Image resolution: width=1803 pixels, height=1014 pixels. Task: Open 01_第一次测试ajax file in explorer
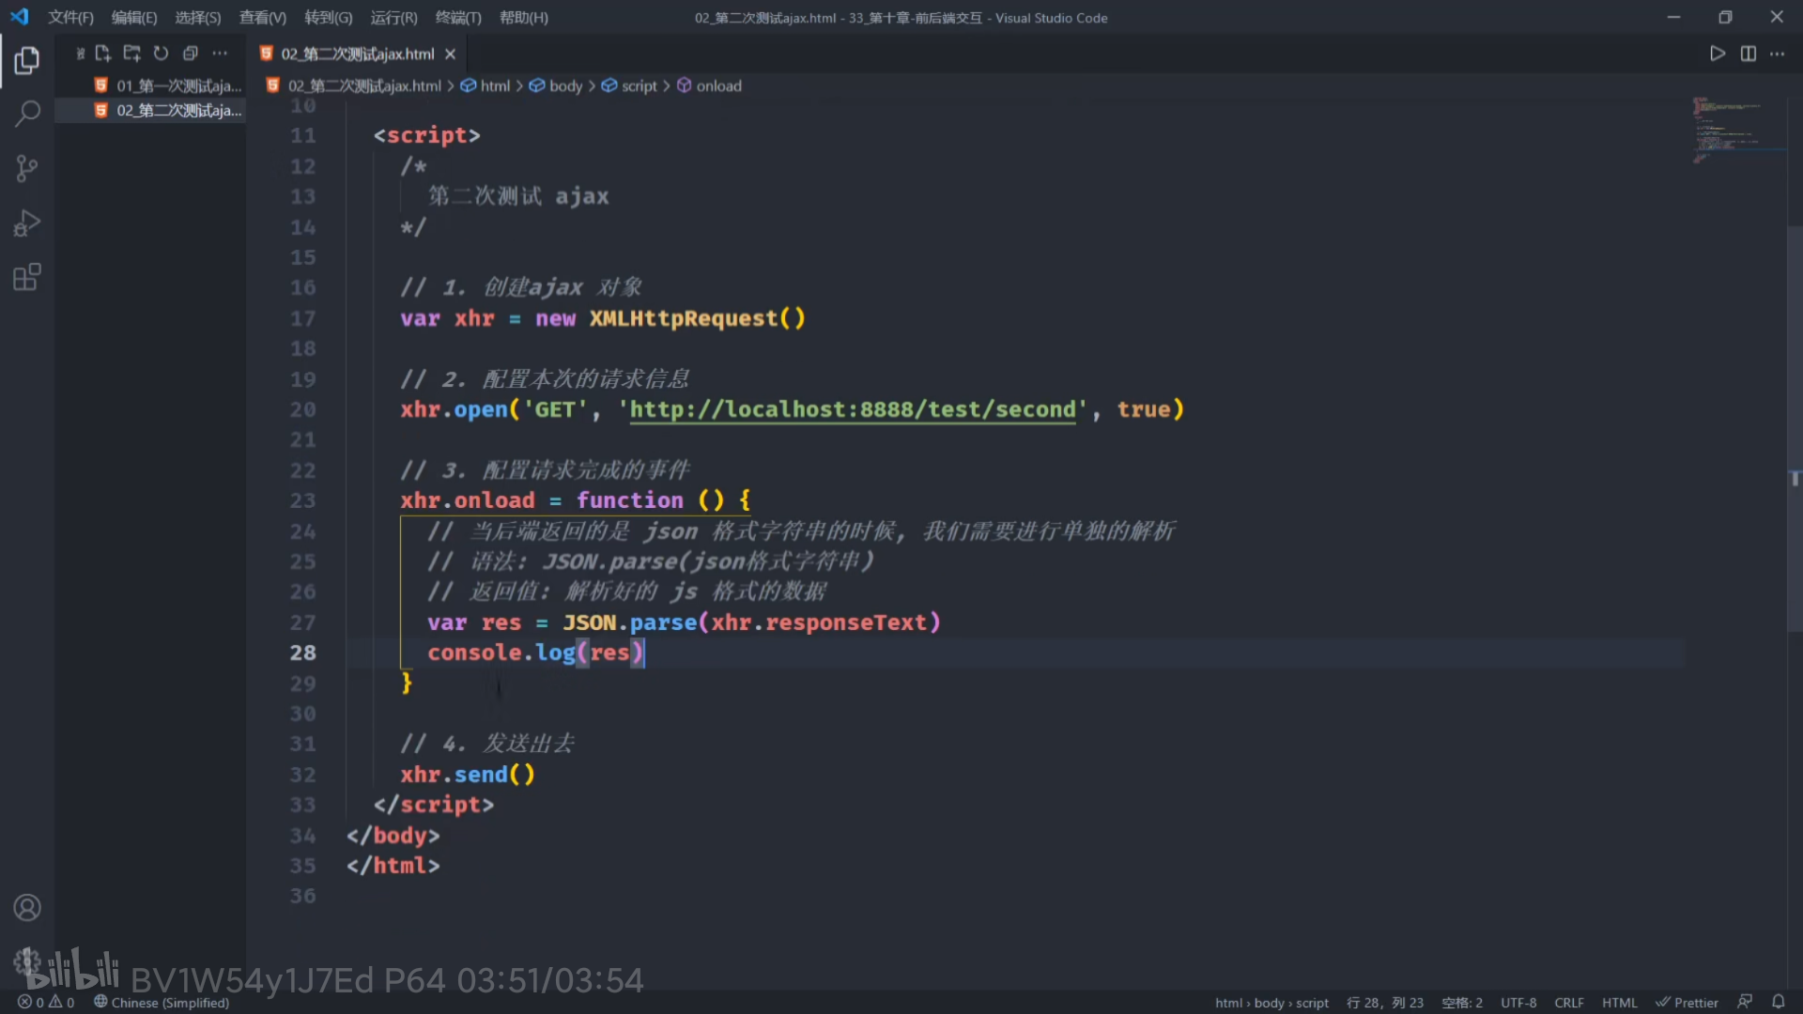178,85
